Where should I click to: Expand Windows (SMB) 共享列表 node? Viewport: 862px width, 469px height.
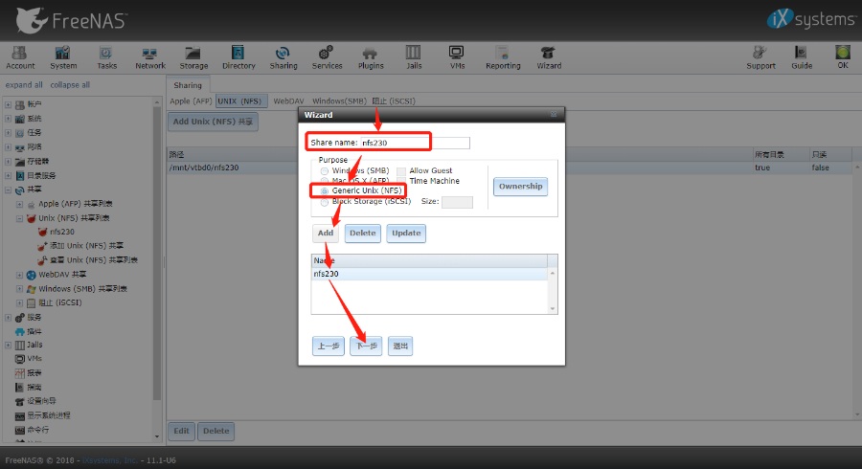pos(19,289)
